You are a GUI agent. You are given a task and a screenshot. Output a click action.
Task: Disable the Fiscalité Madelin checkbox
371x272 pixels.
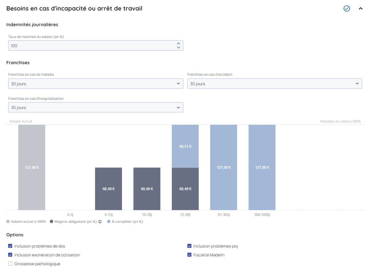(x=189, y=255)
